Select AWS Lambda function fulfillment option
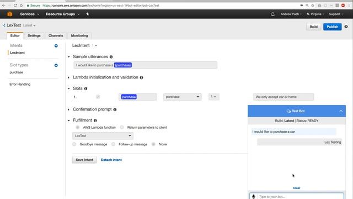353x199 pixels. (78, 128)
